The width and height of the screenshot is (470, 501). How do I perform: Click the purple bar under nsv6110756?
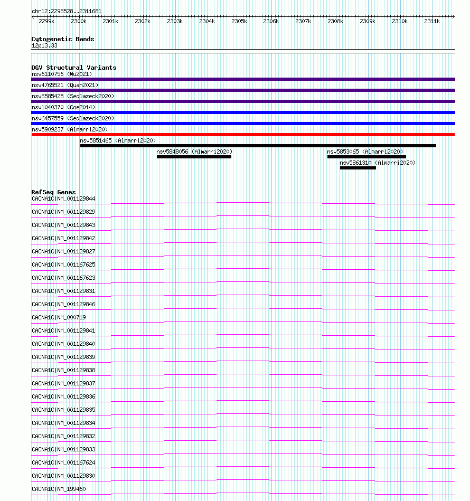click(x=243, y=79)
